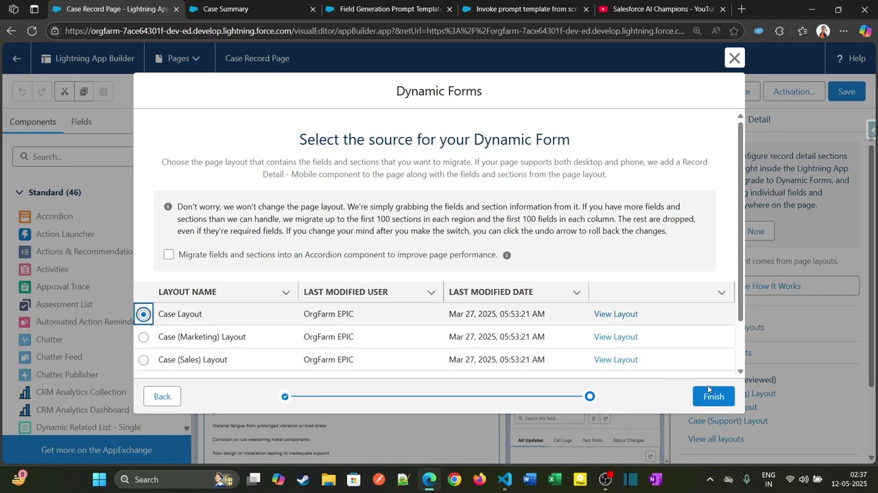This screenshot has height=493, width=878.
Task: Click the final step progress indicator circle
Action: (590, 396)
